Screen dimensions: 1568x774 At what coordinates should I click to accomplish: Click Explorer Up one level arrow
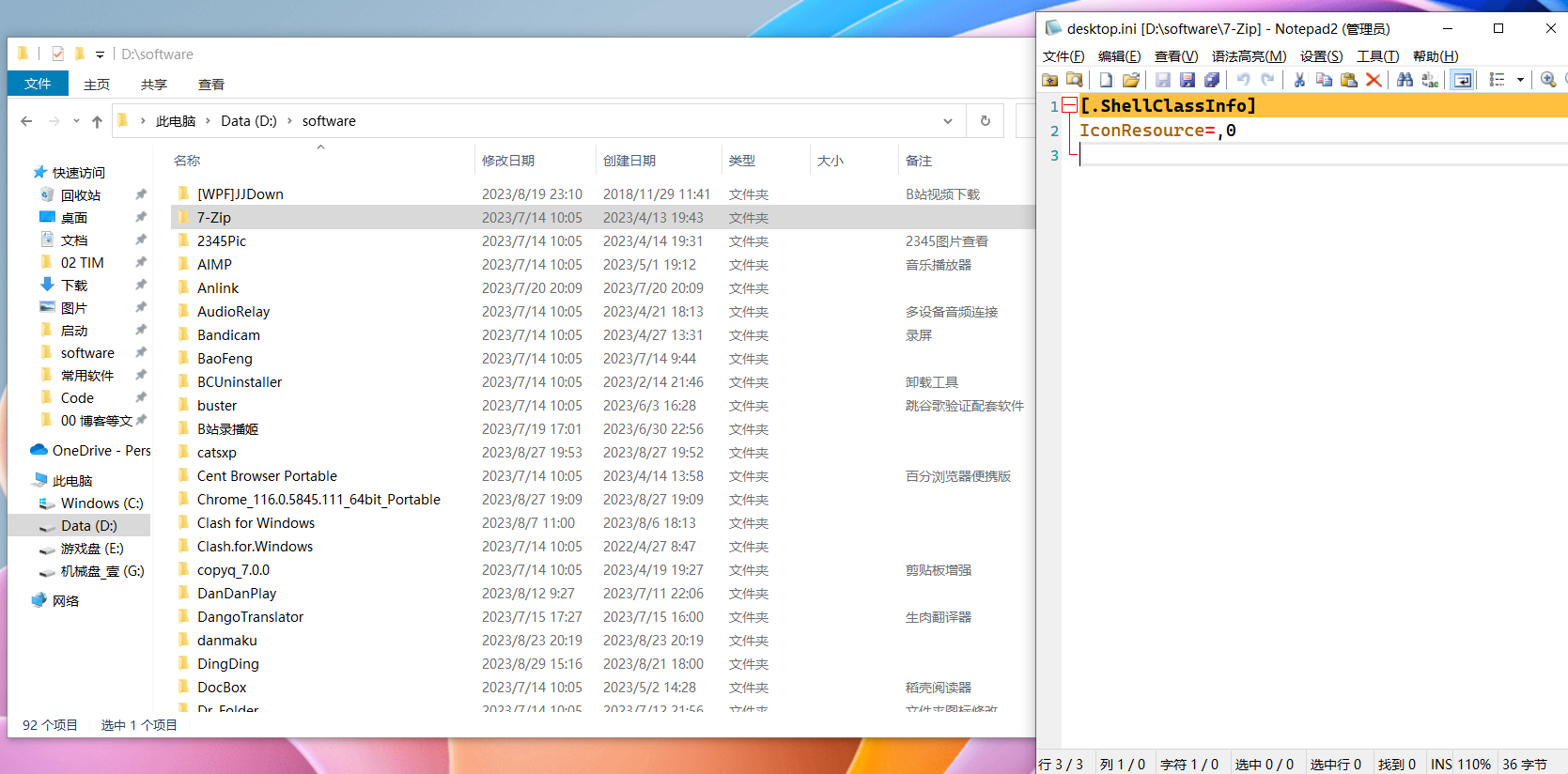point(97,121)
